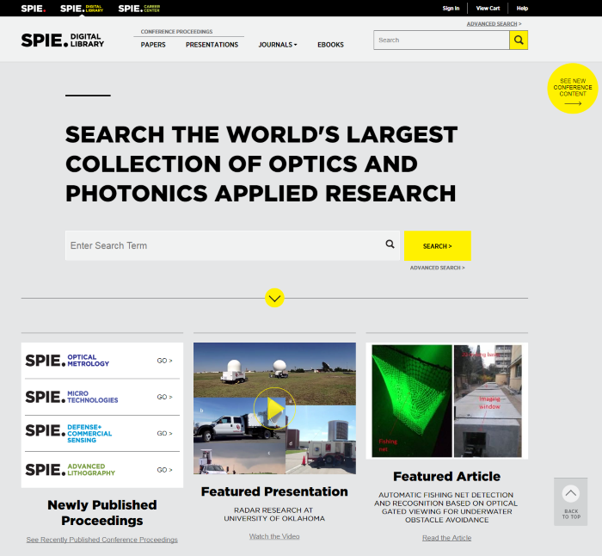Click GO next to Defense+Commercial Sensing
The image size is (602, 556).
click(x=165, y=434)
